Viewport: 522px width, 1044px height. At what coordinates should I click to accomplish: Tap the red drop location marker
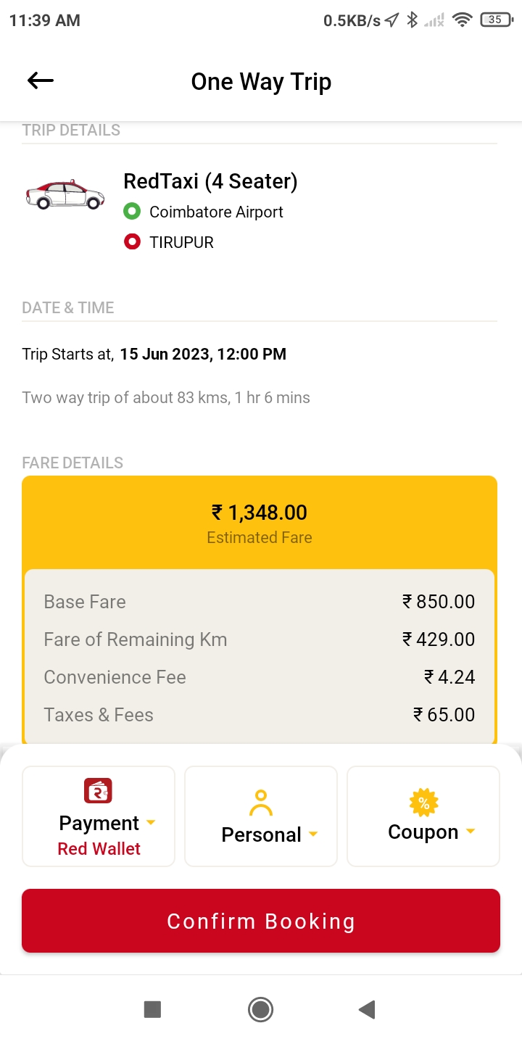pyautogui.click(x=132, y=242)
